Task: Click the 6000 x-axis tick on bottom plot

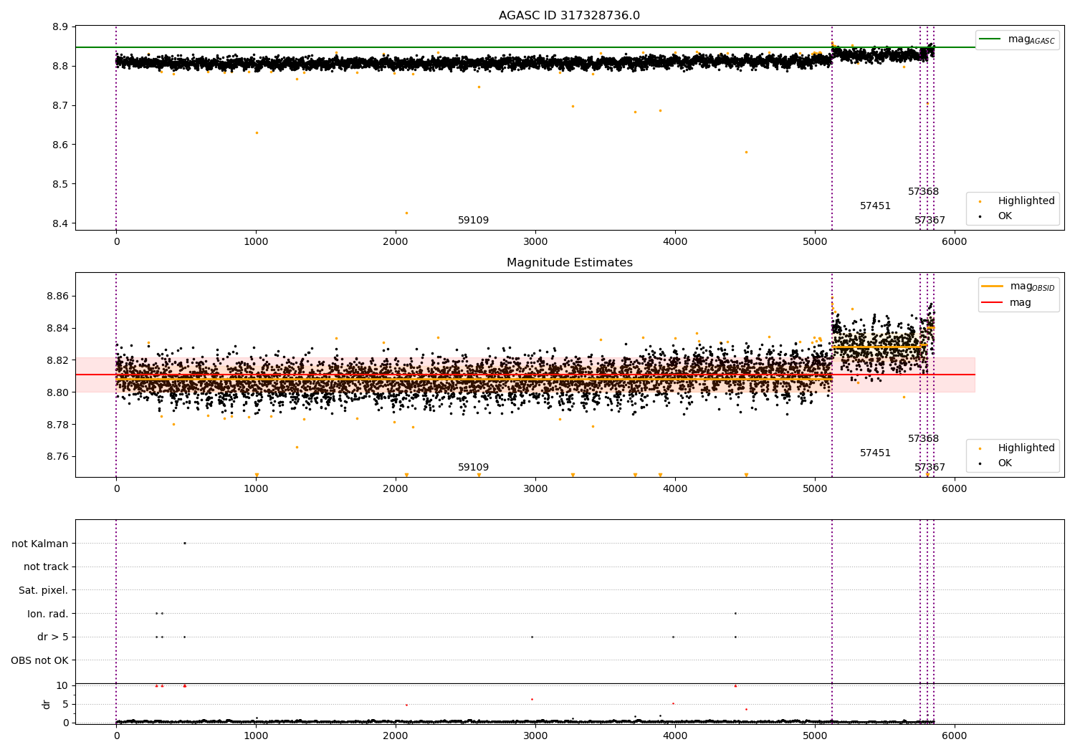Action: (954, 736)
